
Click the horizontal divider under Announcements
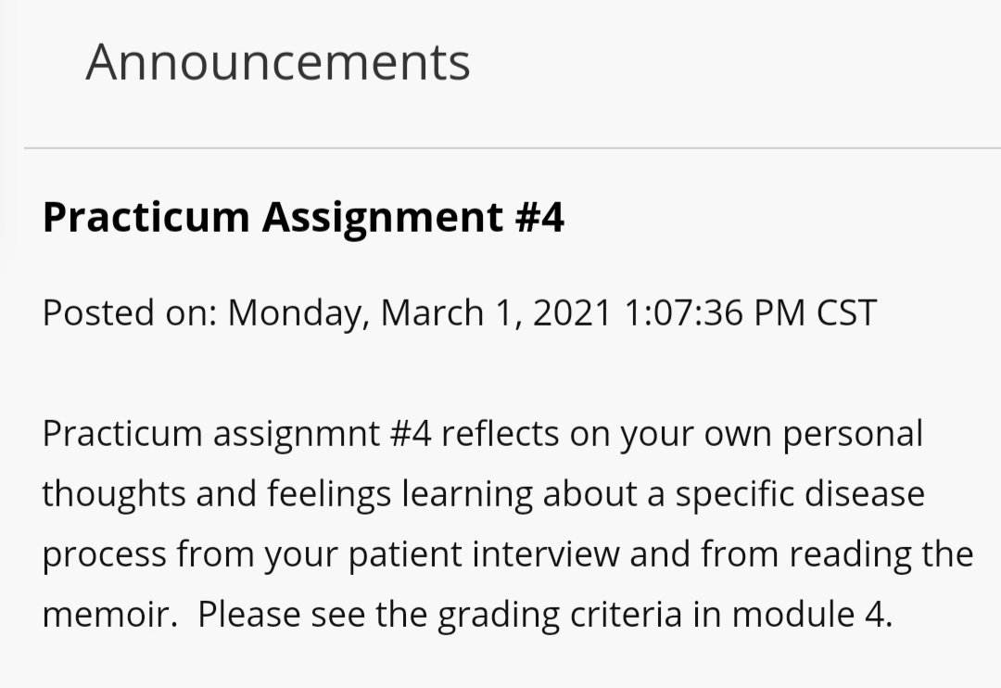point(512,148)
